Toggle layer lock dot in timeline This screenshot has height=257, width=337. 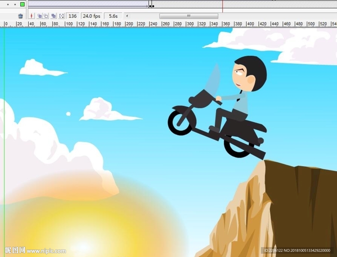15,4
